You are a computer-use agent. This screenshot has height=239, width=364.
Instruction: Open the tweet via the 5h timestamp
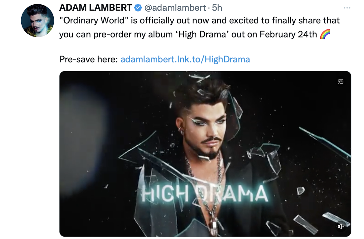click(x=217, y=8)
